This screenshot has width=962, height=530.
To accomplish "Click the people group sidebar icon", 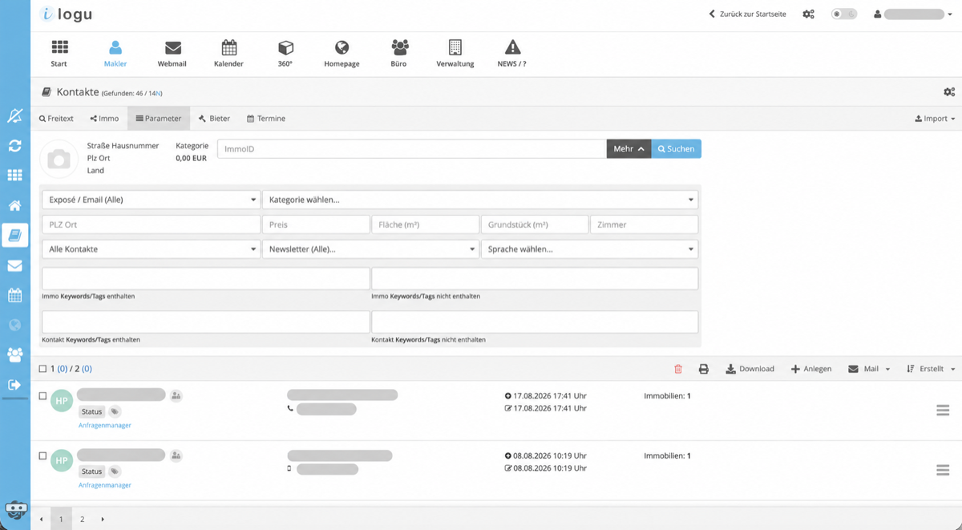I will (14, 354).
